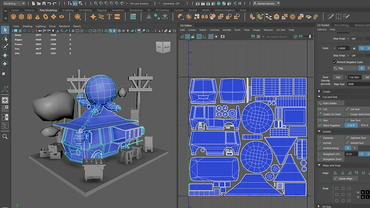The image size is (370, 208).
Task: Collapse the Unfold section
Action: [319, 131]
